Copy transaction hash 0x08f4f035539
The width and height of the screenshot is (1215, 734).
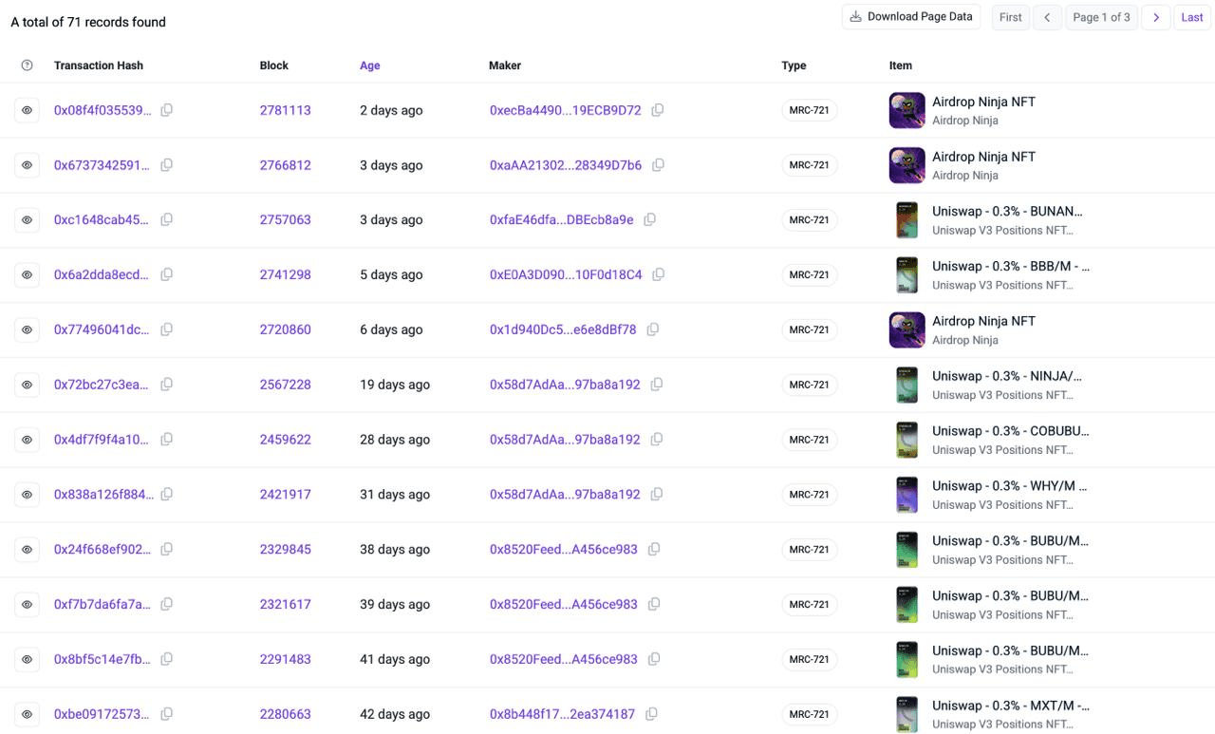[x=167, y=110]
